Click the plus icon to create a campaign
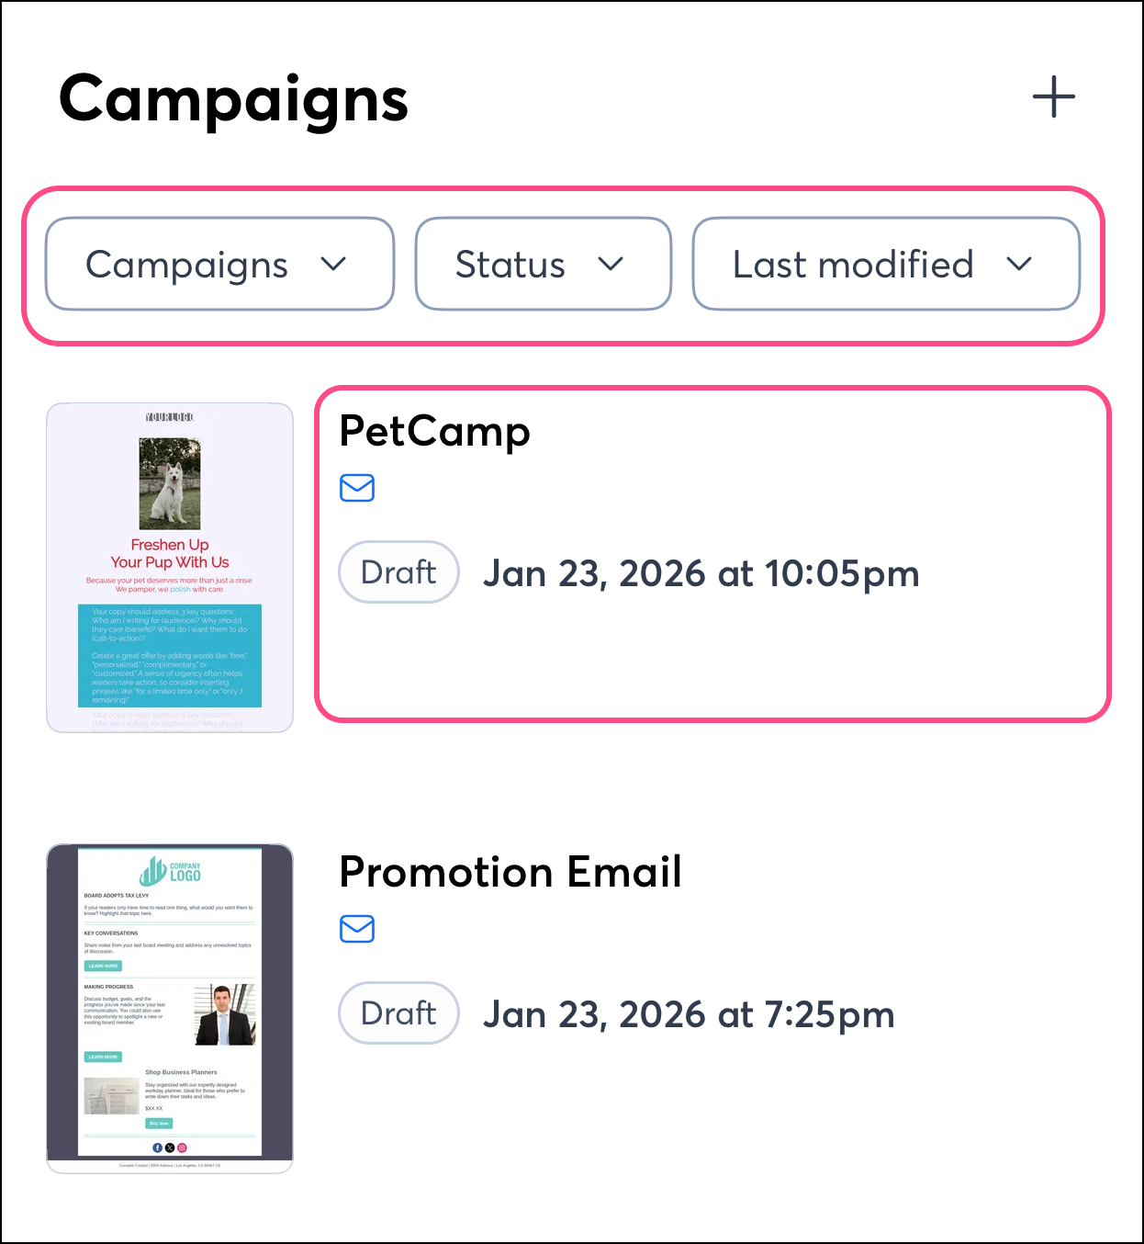 click(1054, 96)
